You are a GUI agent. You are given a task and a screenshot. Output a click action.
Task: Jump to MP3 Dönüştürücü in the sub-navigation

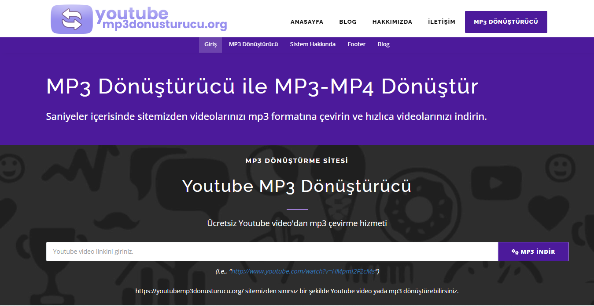point(253,44)
